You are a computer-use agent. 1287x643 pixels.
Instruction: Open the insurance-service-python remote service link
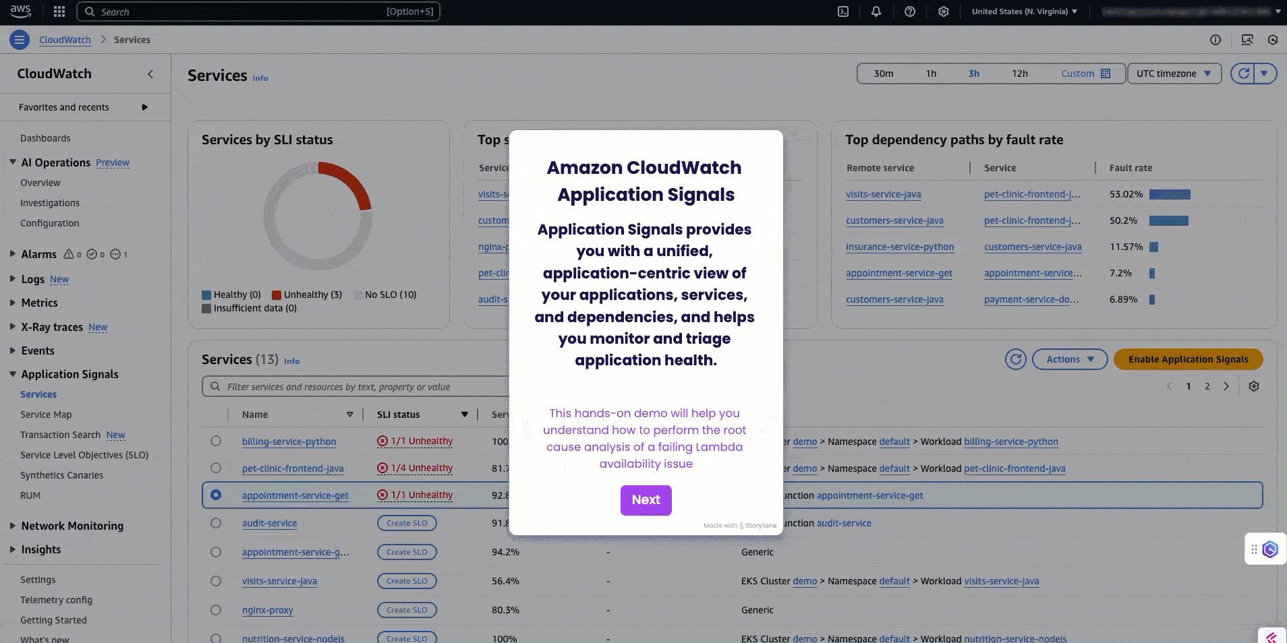[x=900, y=247]
